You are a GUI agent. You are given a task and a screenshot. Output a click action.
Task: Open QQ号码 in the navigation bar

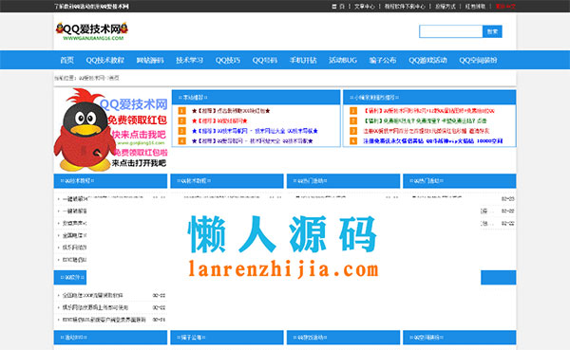(x=265, y=61)
